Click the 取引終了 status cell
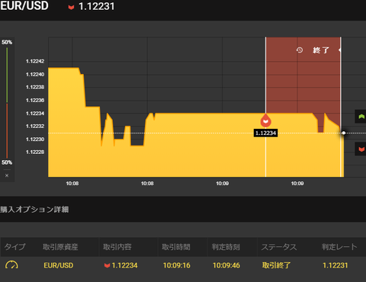366x282 pixels. pos(276,265)
